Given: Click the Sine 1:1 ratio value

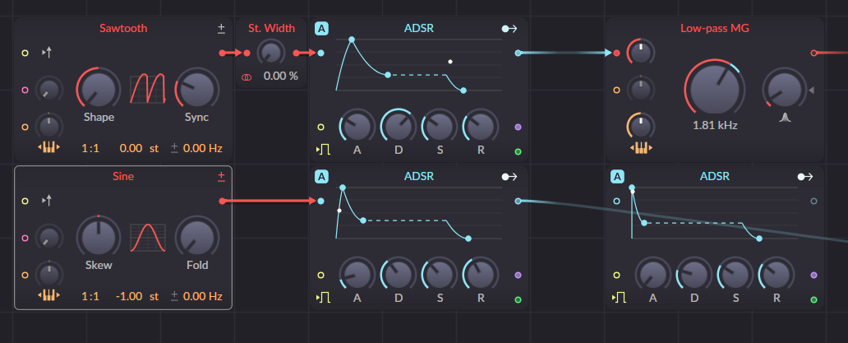Looking at the screenshot, I should click(90, 296).
